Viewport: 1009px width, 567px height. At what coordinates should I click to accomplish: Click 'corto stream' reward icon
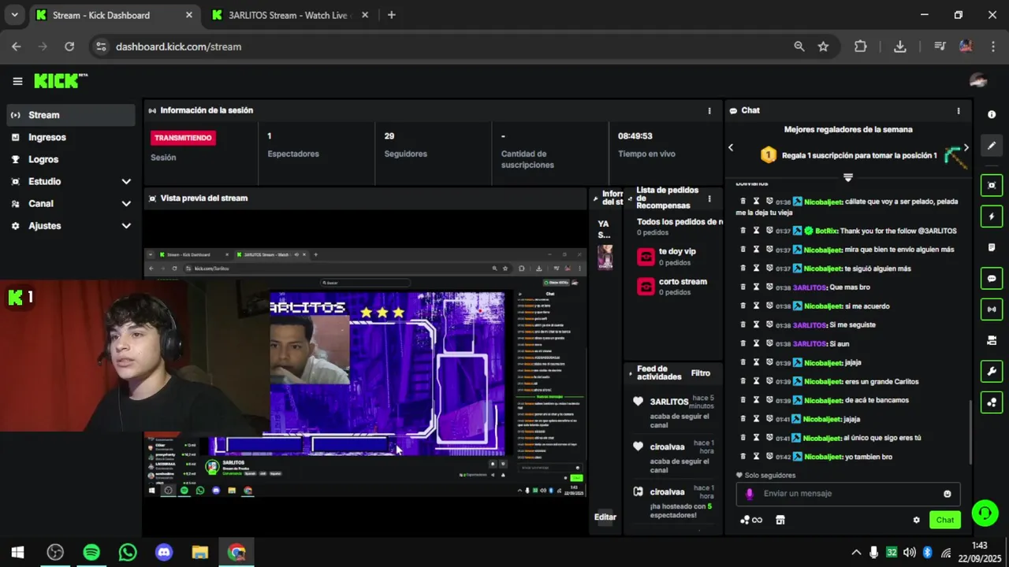pos(646,287)
